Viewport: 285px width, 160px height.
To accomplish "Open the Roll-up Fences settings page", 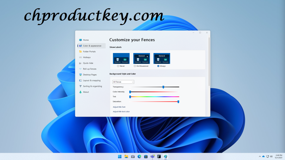I will (90, 69).
